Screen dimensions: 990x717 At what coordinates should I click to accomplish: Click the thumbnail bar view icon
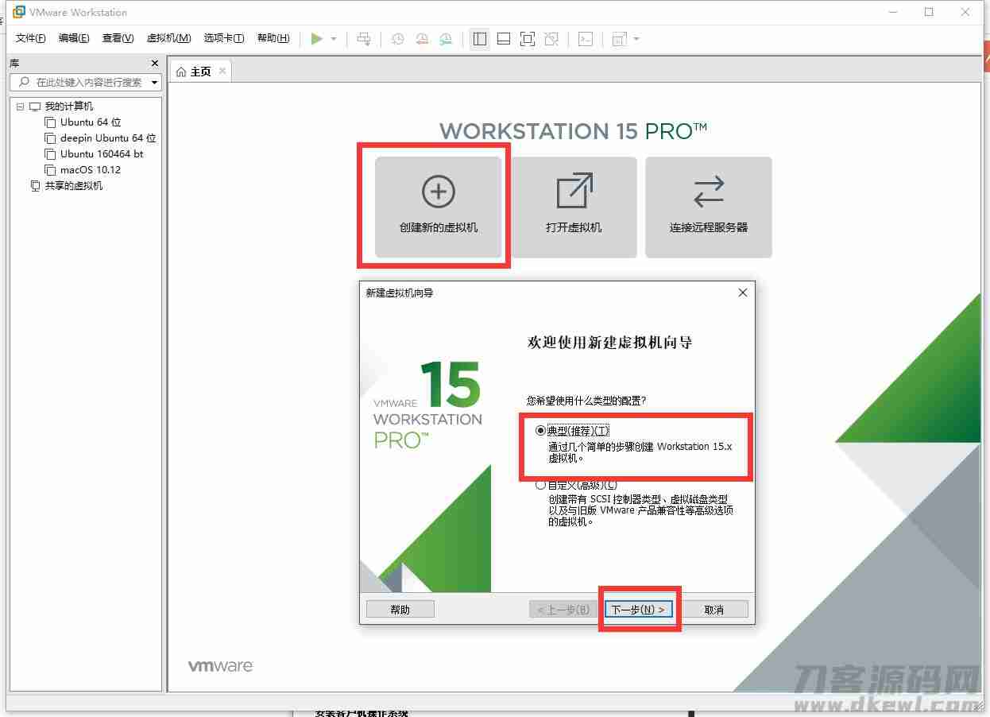click(504, 39)
